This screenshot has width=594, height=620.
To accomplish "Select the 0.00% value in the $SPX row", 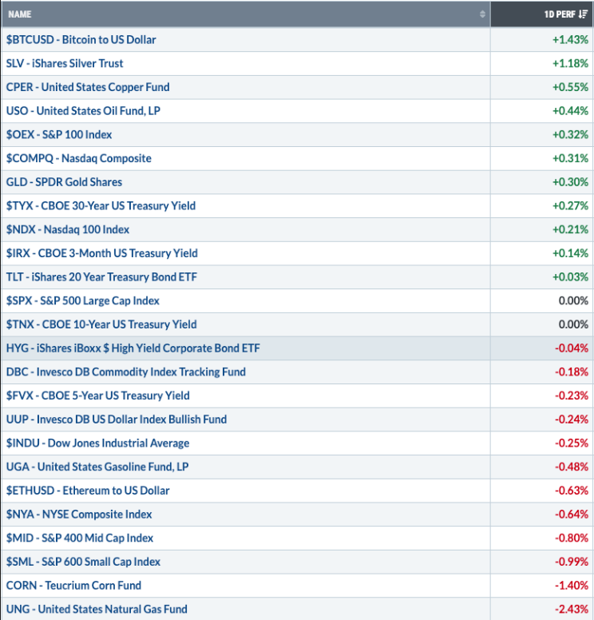I will tap(573, 300).
